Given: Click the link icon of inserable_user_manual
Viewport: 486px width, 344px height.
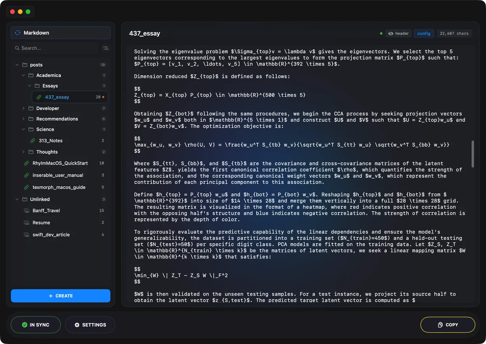Looking at the screenshot, I should click(x=26, y=175).
